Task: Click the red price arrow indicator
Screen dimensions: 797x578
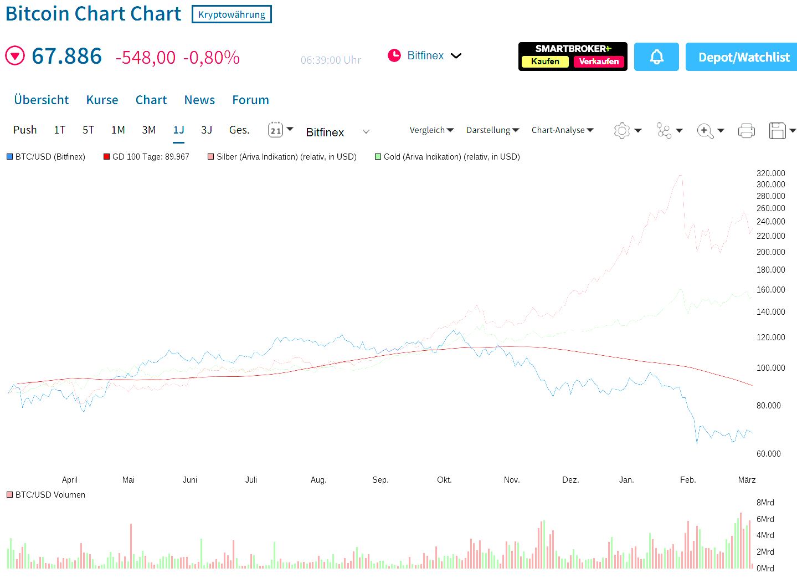Action: click(15, 55)
